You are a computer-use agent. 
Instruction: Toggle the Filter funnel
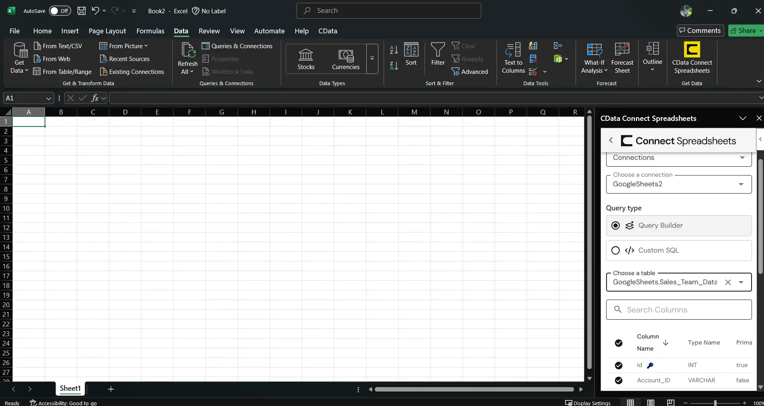pyautogui.click(x=438, y=54)
